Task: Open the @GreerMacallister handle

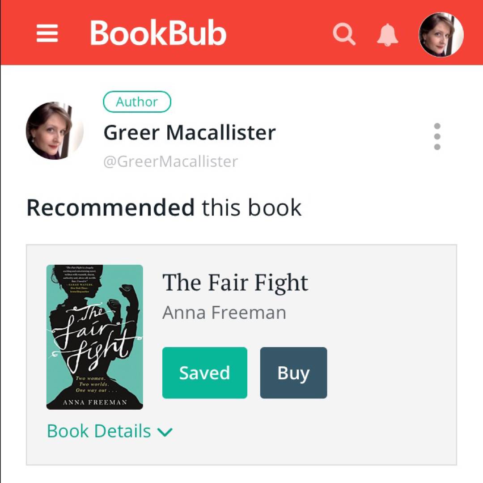Action: point(171,161)
